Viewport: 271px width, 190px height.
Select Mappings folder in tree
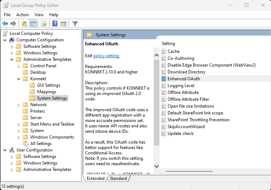click(46, 92)
